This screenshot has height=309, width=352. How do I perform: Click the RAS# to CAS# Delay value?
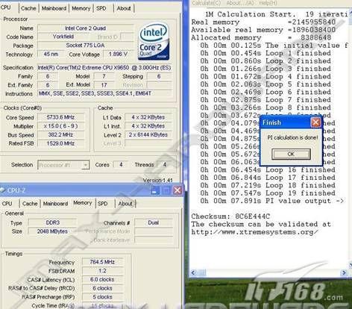pyautogui.click(x=102, y=288)
